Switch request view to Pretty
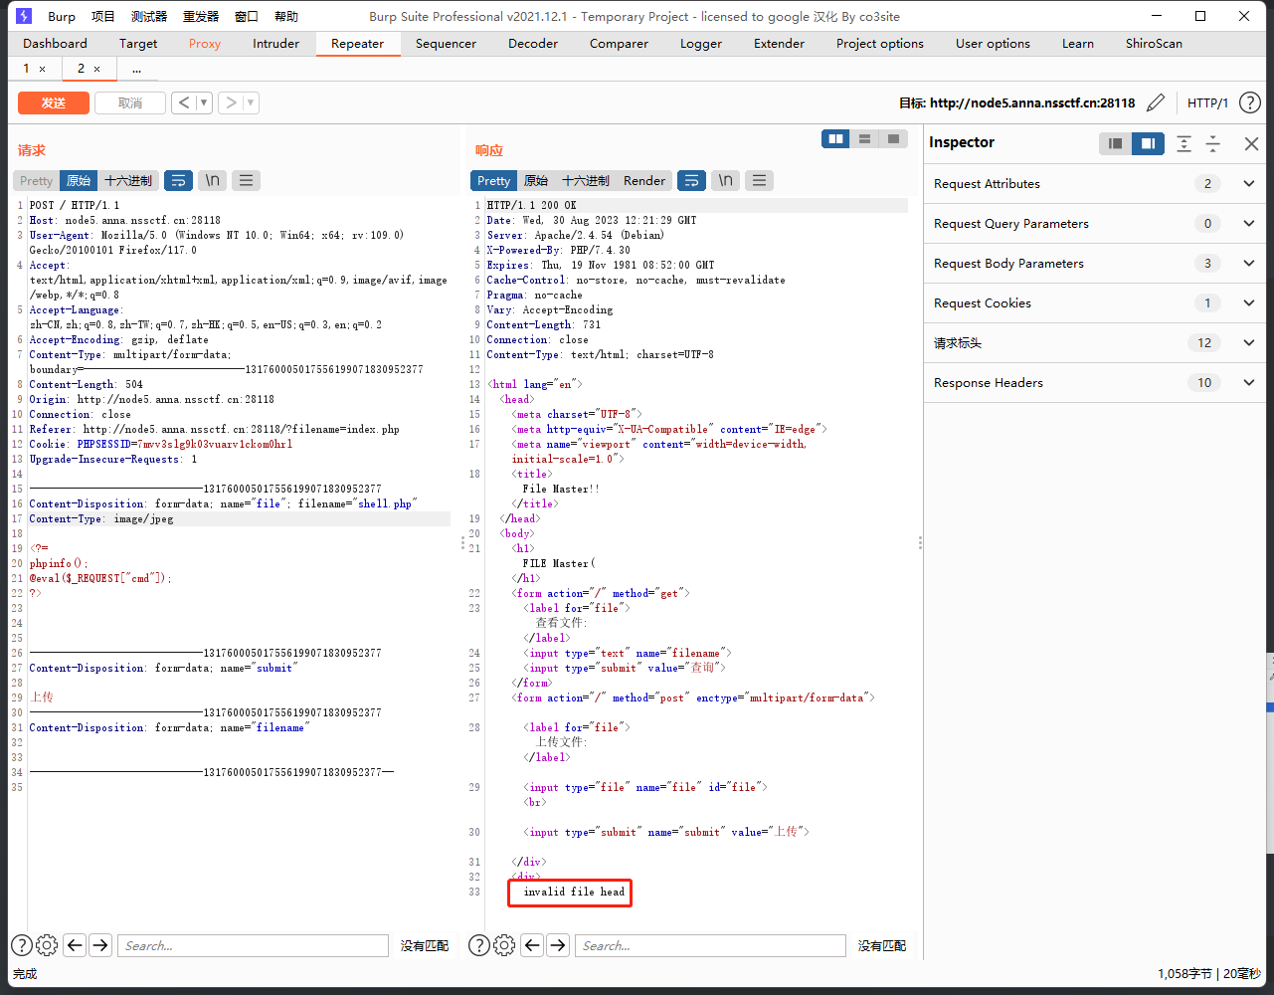Image resolution: width=1274 pixels, height=995 pixels. 36,180
